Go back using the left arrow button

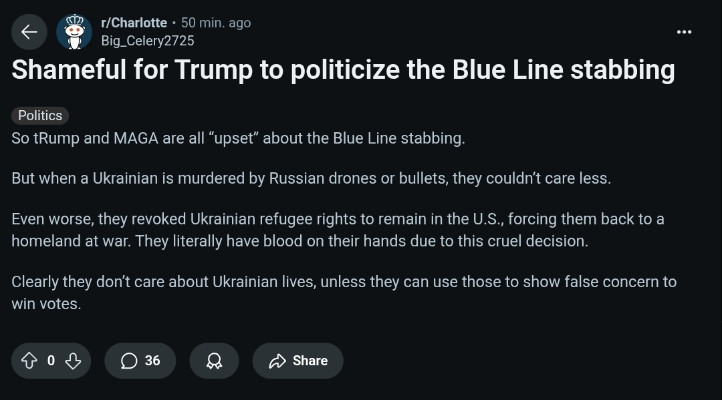tap(29, 32)
